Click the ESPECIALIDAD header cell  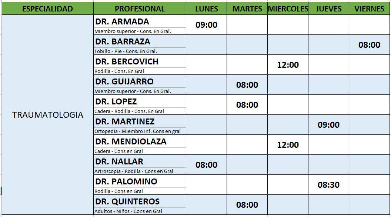pos(47,9)
